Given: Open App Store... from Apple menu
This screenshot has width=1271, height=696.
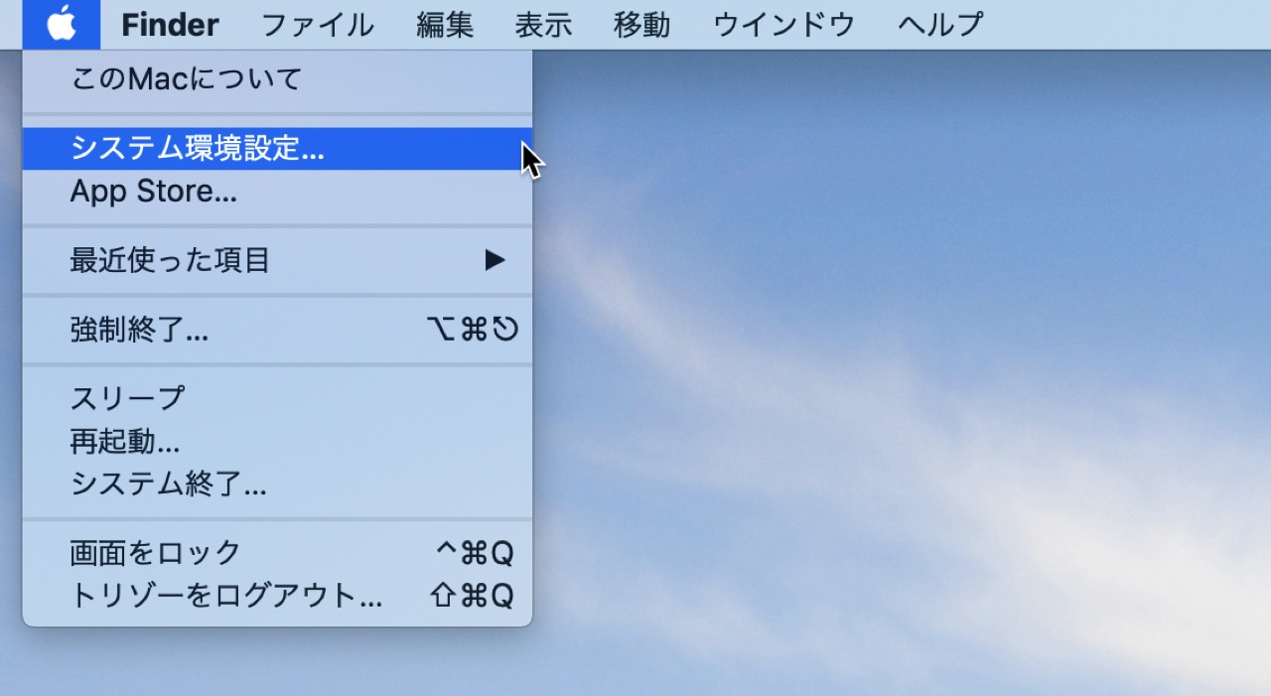Looking at the screenshot, I should (277, 192).
